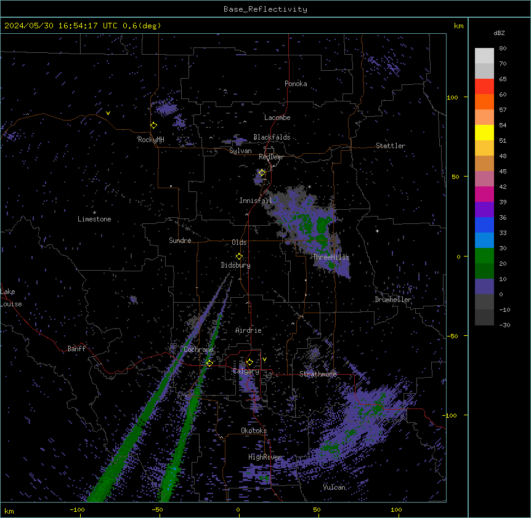Pick the green 20-30 dBZ legend swatch

[484, 256]
